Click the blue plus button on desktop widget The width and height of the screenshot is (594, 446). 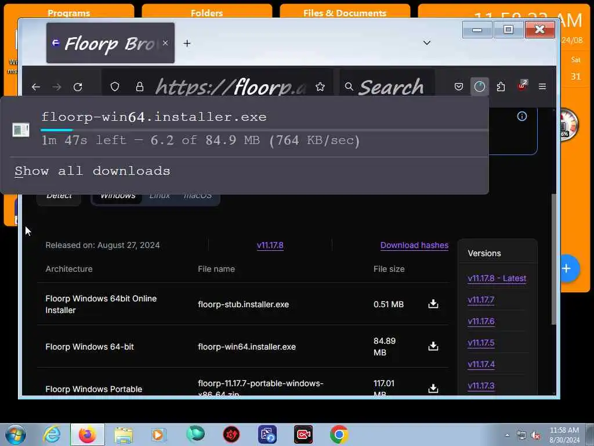(x=567, y=269)
